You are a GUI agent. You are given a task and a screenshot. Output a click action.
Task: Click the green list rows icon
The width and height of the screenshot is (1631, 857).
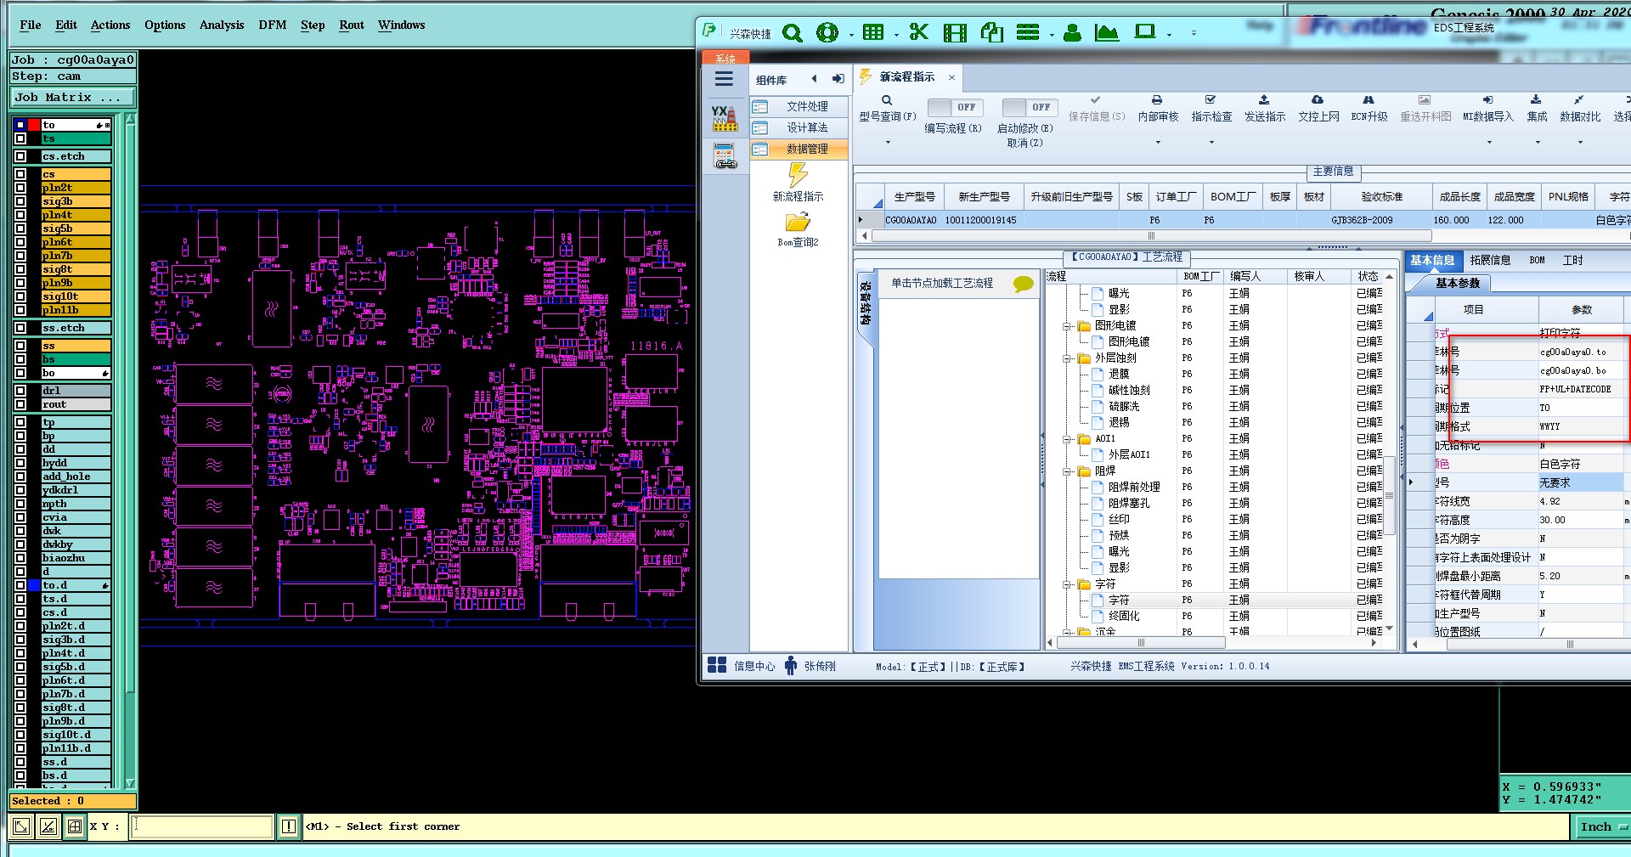[1028, 33]
